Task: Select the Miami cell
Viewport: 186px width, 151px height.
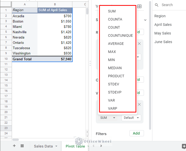Action: pos(25,27)
